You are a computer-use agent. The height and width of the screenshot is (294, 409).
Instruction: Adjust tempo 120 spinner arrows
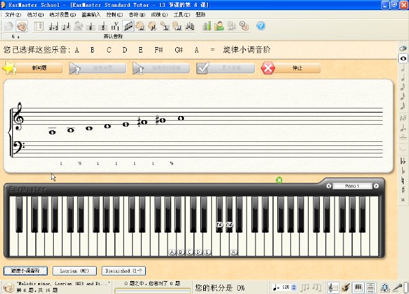click(294, 287)
